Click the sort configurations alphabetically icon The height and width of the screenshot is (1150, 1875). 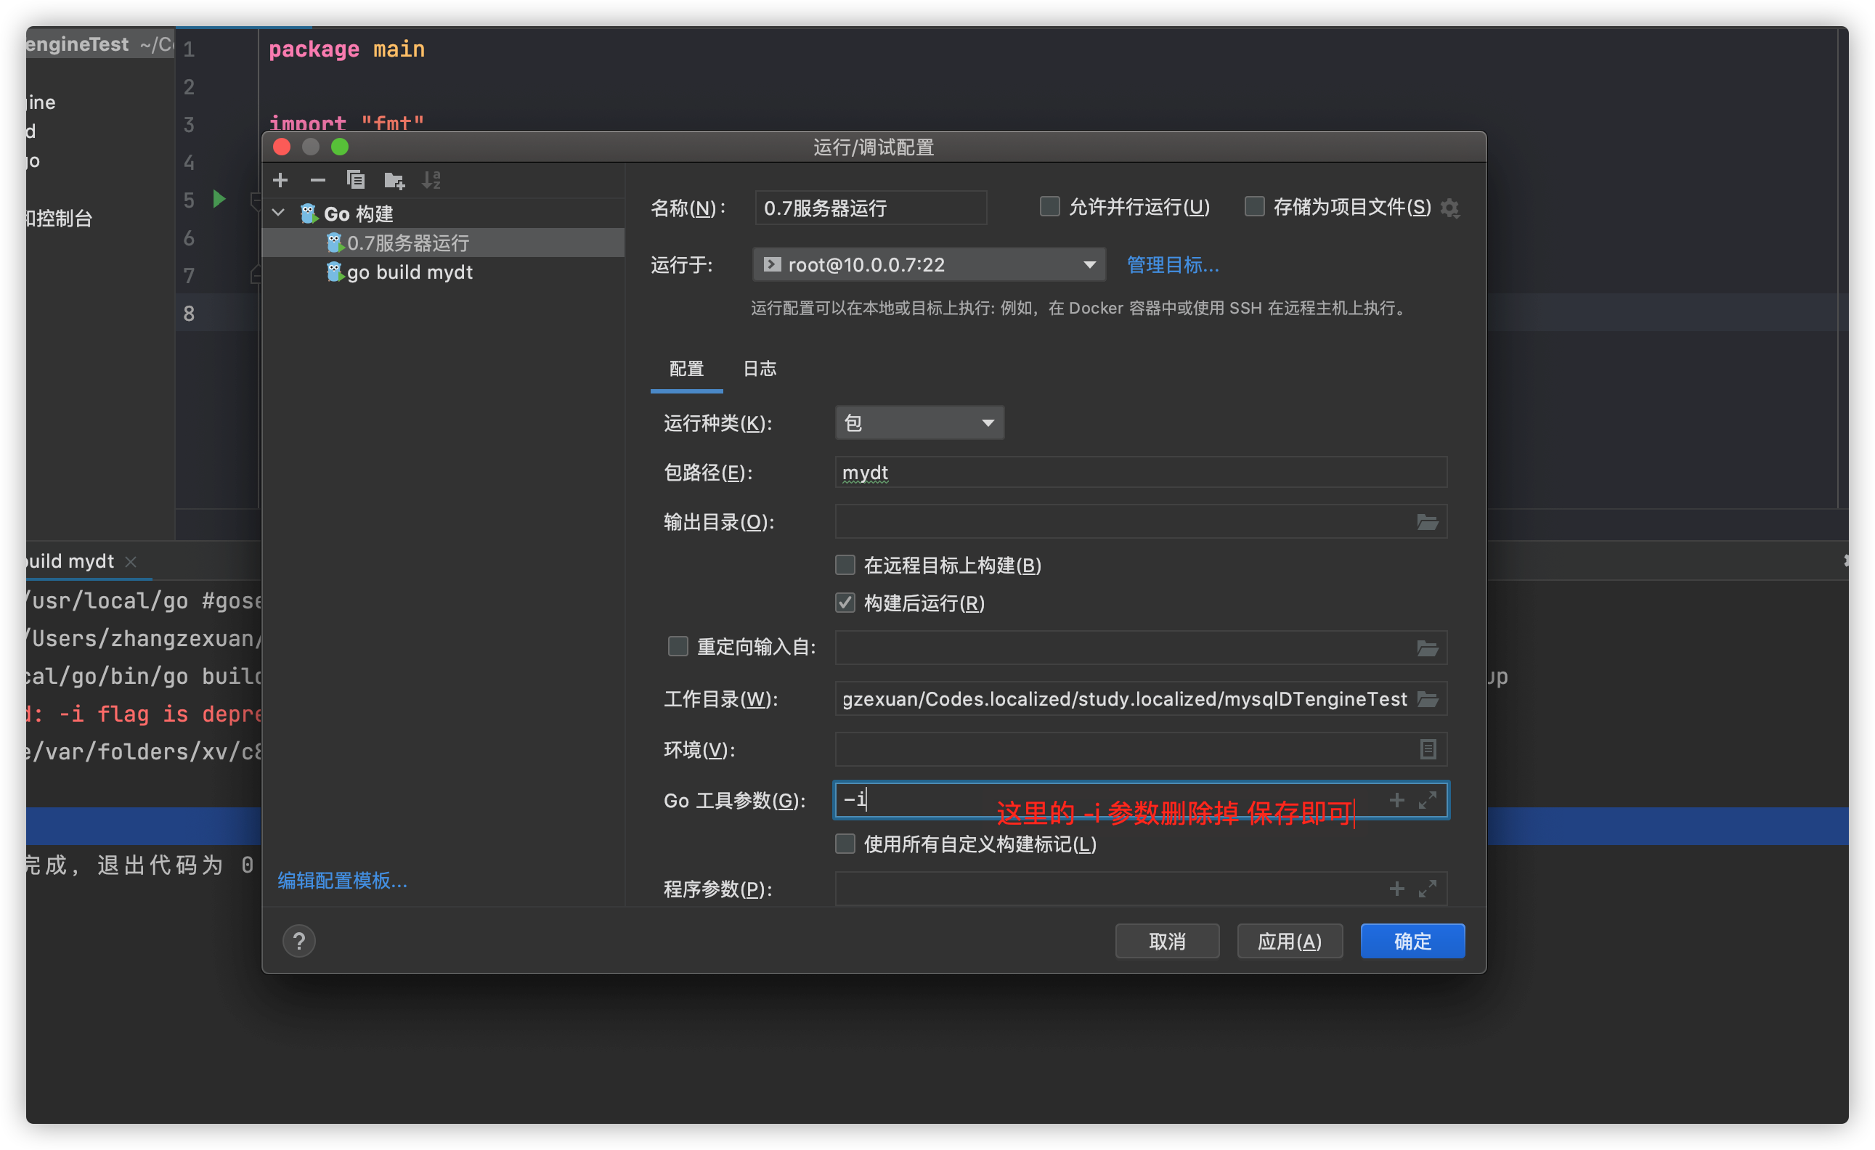431,180
